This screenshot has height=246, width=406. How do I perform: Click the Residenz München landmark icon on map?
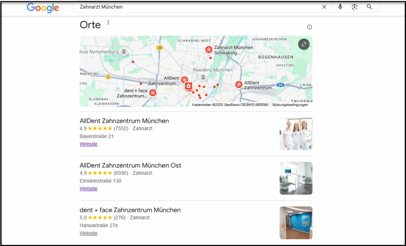203,77
